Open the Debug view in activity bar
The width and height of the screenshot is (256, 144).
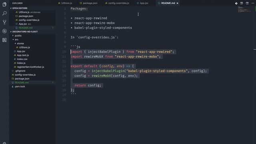[x=4, y=31]
